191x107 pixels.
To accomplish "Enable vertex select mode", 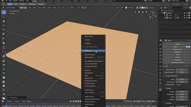I will click(x=21, y=8).
